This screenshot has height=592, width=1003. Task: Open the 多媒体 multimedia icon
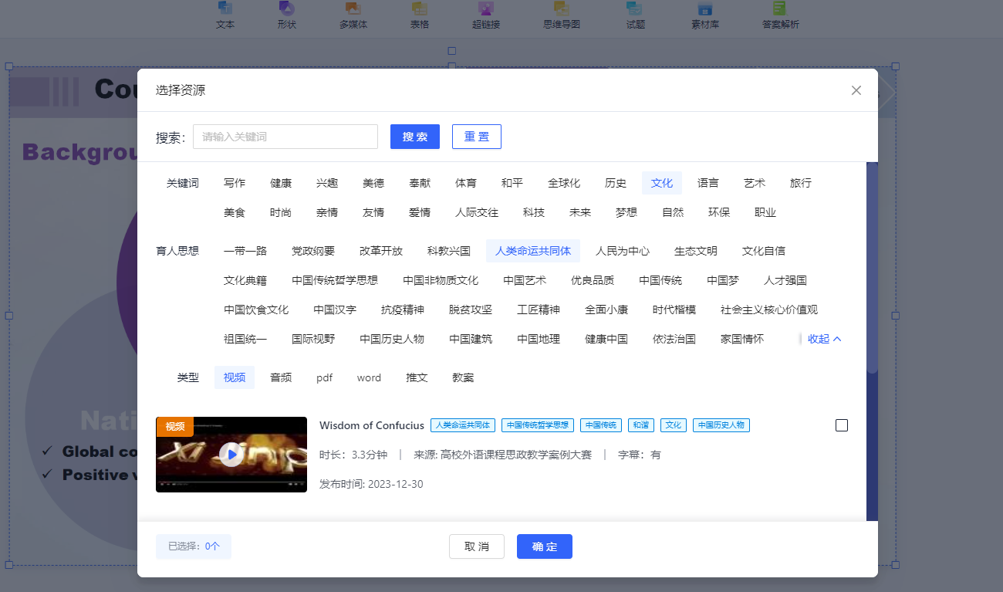tap(353, 9)
